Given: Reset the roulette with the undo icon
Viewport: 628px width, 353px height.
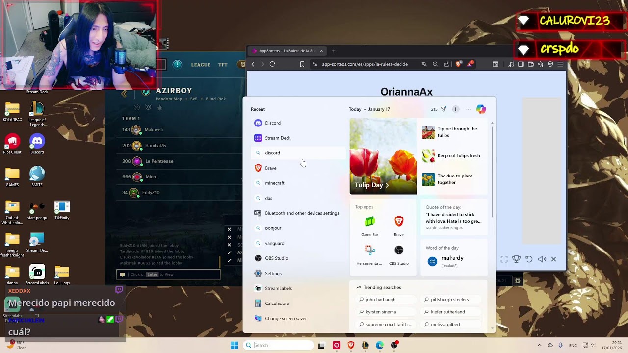Looking at the screenshot, I should click(x=529, y=259).
